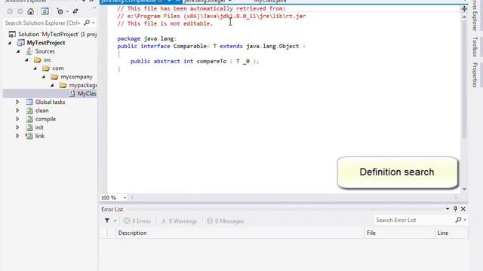Click the editor vertical scrollbar down arrow
Viewport: 483px width, 271px height.
(x=464, y=189)
